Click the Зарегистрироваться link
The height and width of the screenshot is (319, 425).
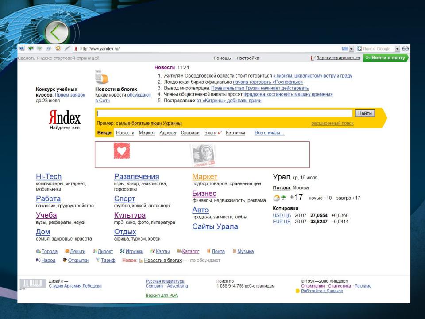click(x=338, y=58)
